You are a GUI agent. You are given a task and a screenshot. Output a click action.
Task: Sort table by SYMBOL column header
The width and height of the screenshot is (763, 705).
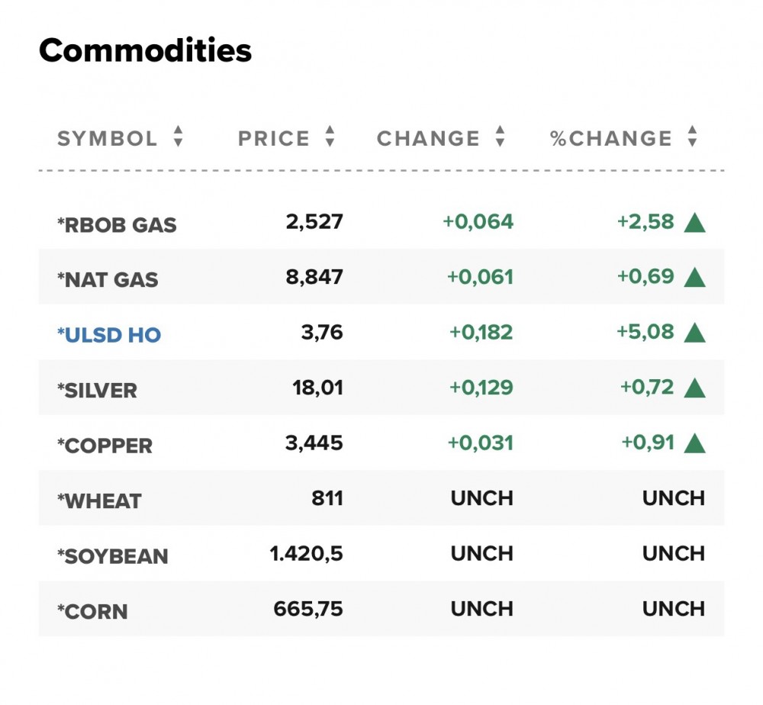[x=108, y=138]
